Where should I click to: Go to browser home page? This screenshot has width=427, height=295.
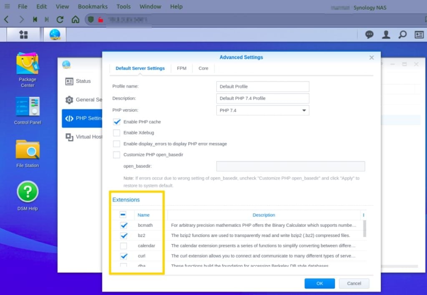[75, 19]
